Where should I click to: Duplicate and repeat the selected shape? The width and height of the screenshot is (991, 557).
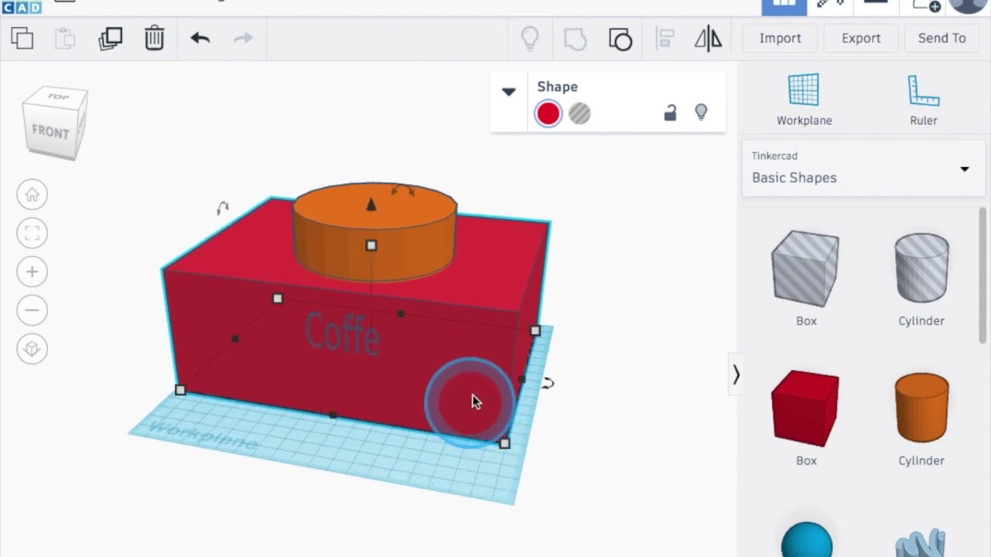[x=111, y=38]
